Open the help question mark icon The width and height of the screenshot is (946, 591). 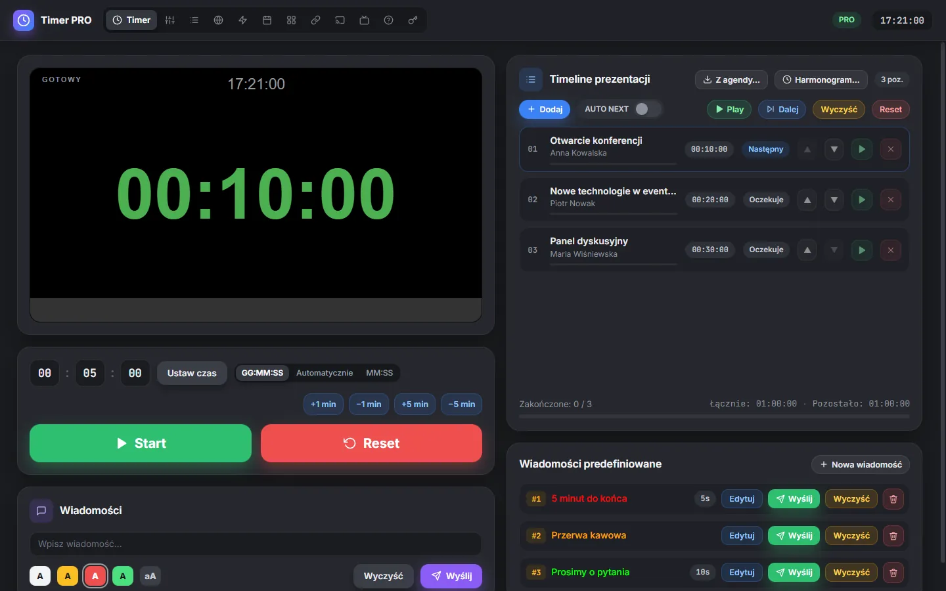(x=389, y=20)
